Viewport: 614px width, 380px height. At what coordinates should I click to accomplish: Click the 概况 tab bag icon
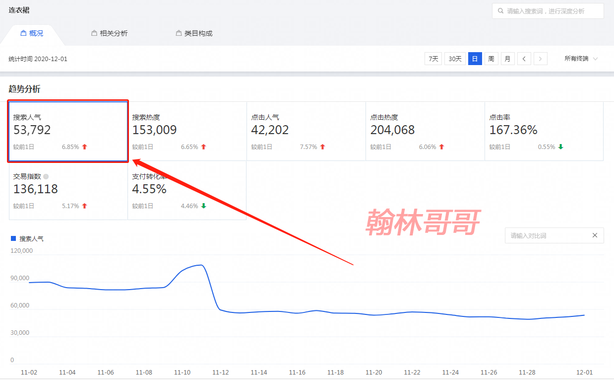pyautogui.click(x=23, y=33)
